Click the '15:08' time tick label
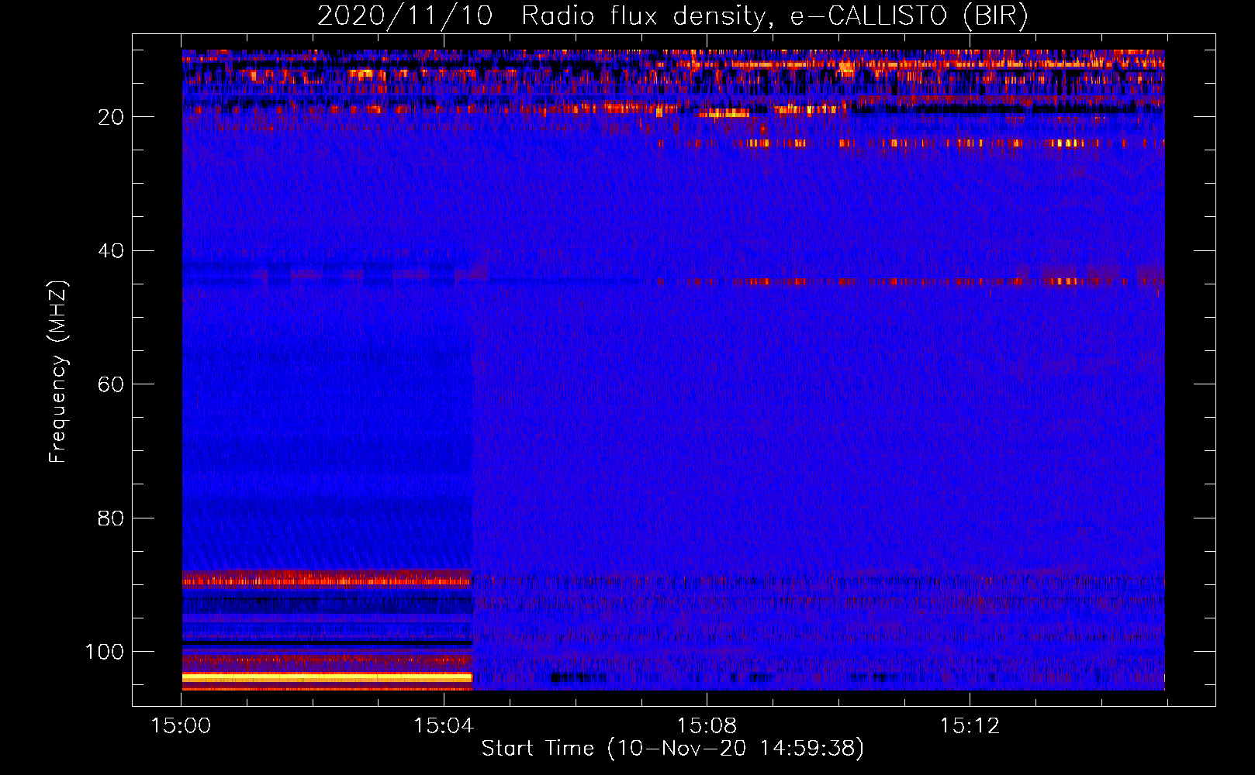This screenshot has width=1255, height=775. pos(707,726)
